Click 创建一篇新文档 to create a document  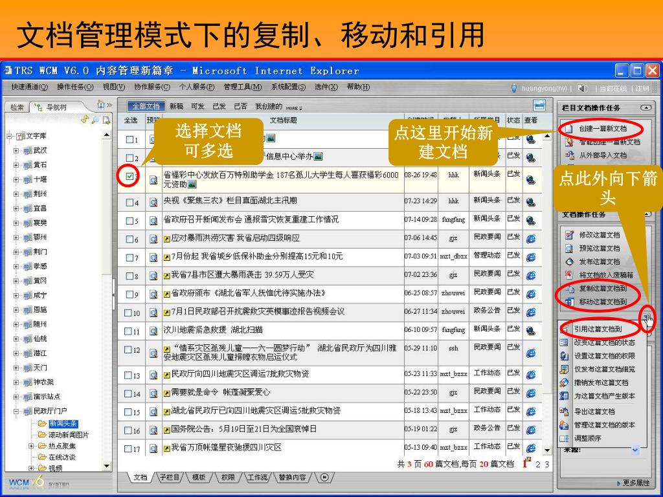tap(603, 129)
